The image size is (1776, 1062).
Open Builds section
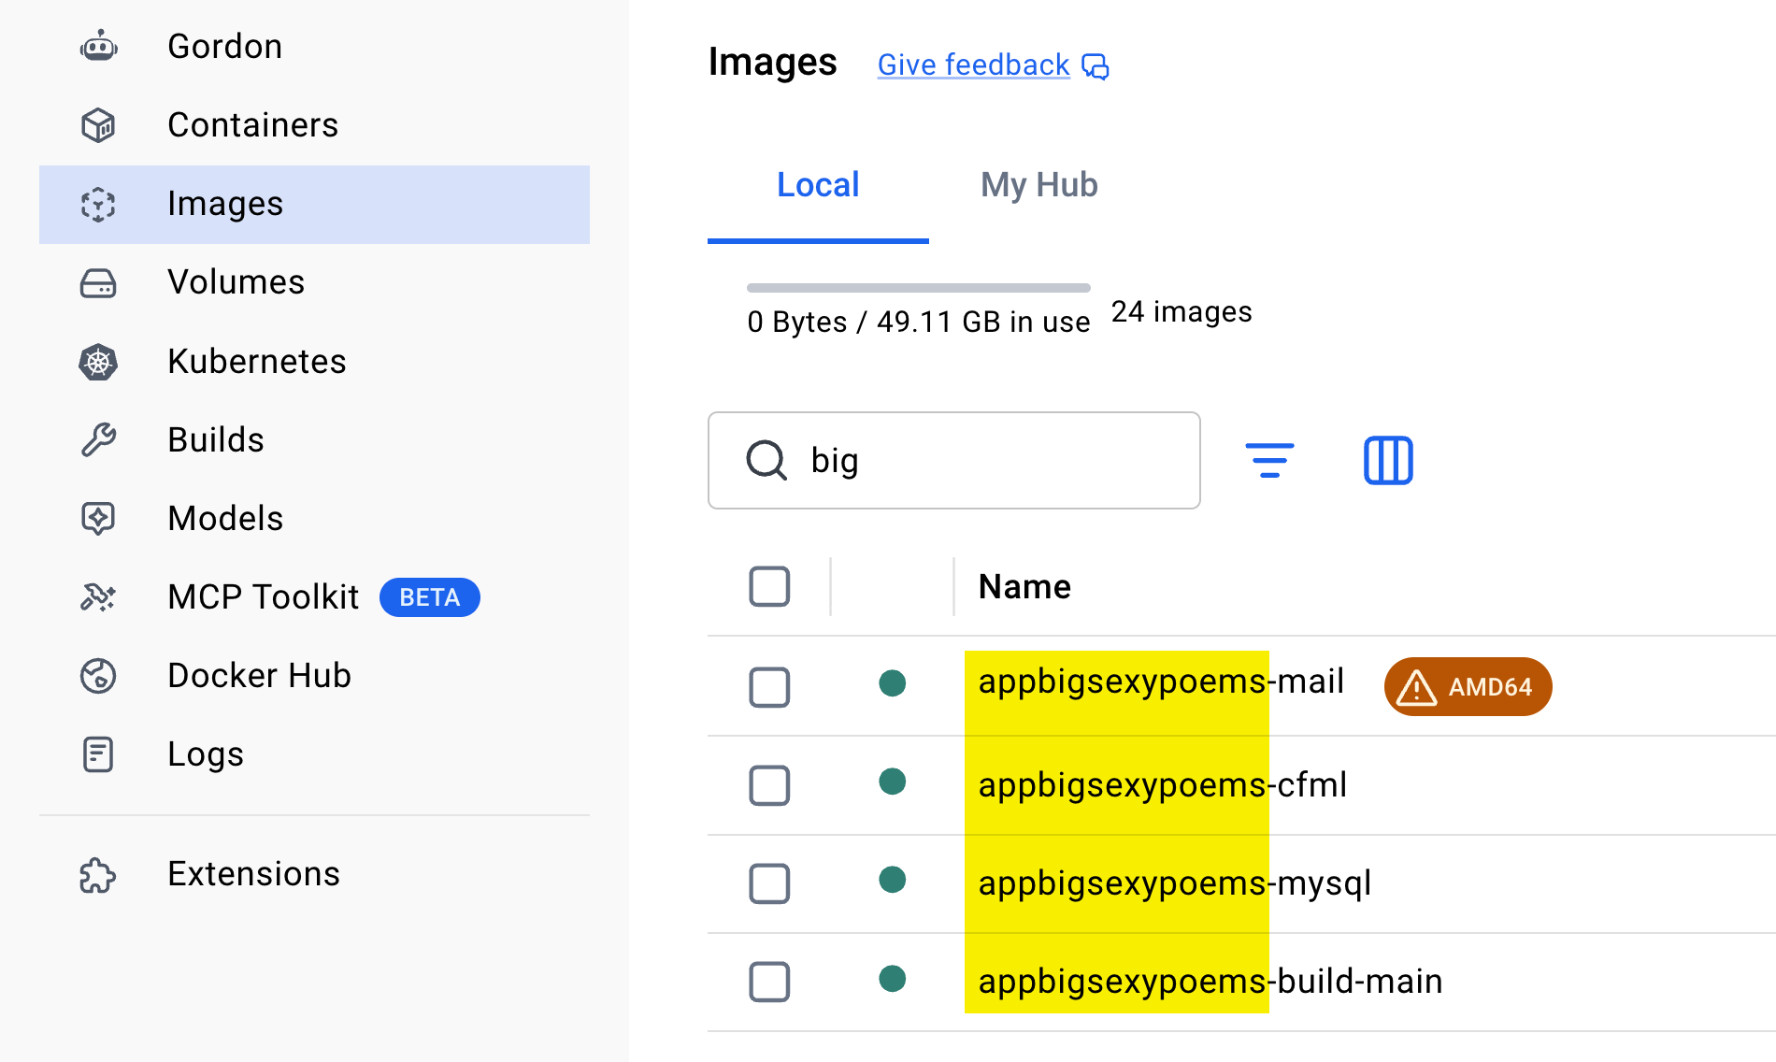(314, 439)
